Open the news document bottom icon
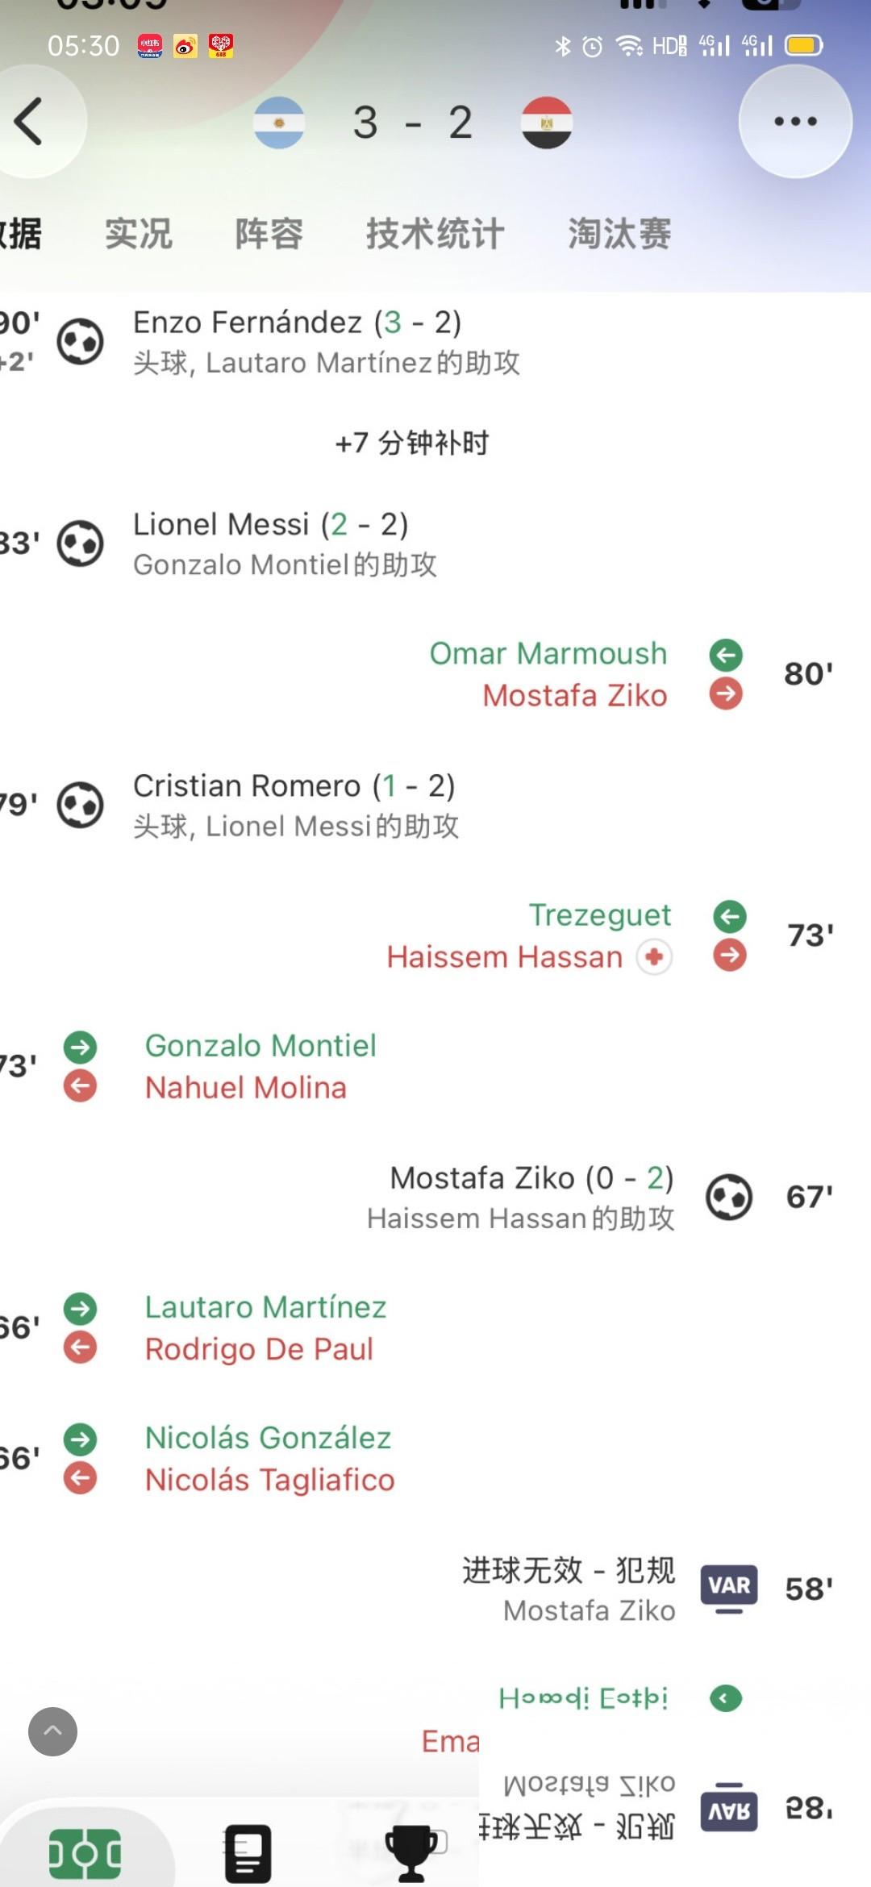This screenshot has height=1887, width=871. tap(247, 1853)
